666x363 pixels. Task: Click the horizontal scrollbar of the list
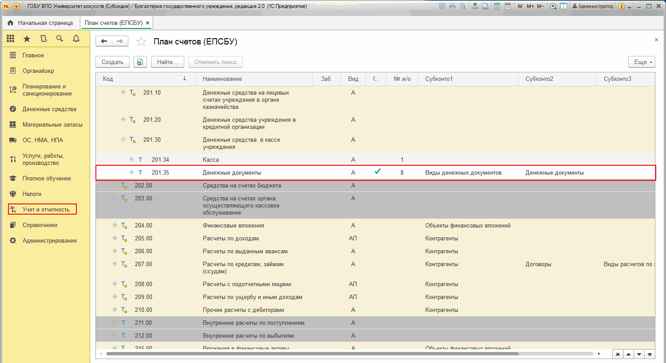312,354
